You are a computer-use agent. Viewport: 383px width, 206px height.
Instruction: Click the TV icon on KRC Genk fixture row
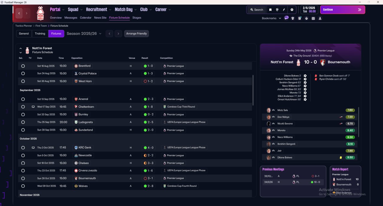pyautogui.click(x=33, y=148)
